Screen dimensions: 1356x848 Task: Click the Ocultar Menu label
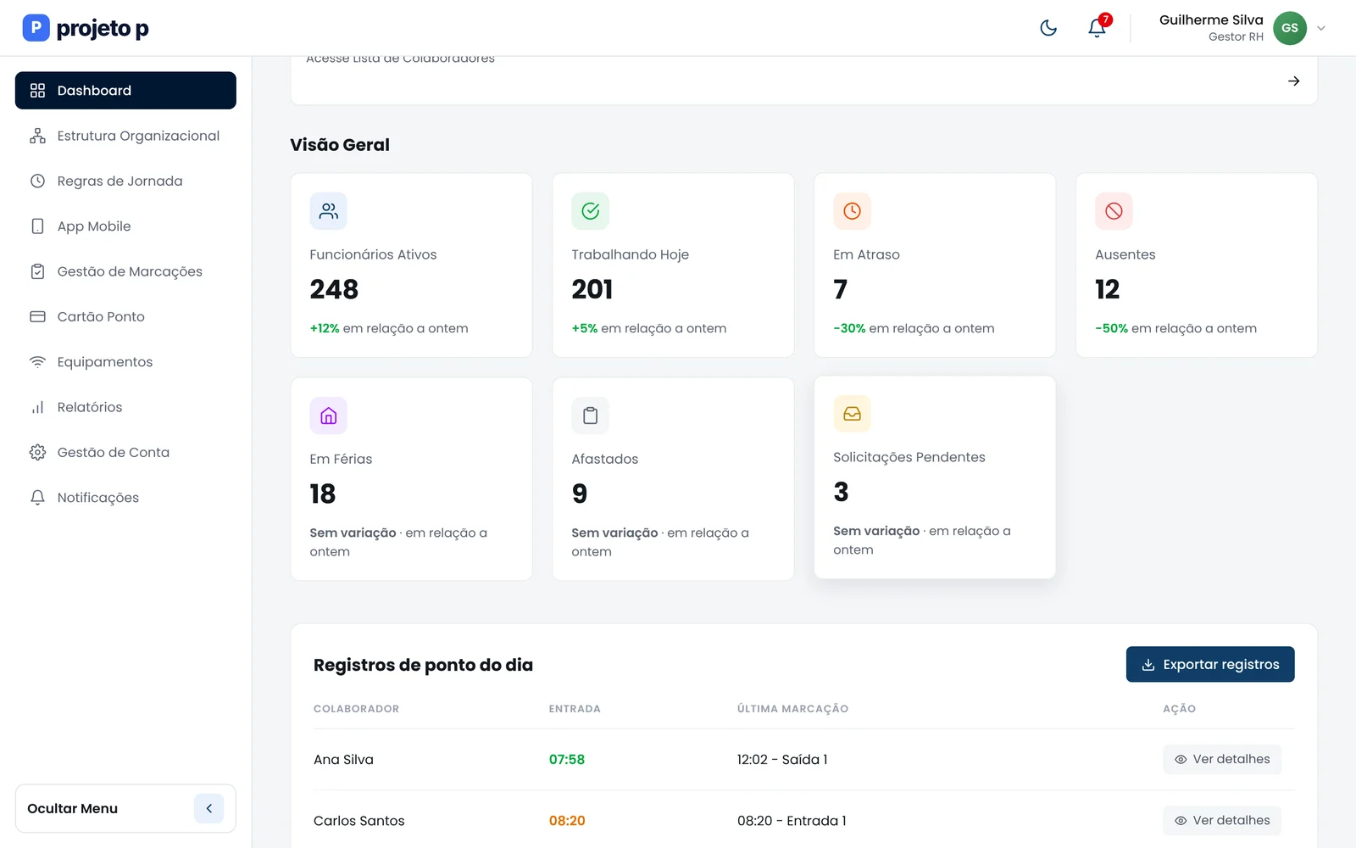73,808
